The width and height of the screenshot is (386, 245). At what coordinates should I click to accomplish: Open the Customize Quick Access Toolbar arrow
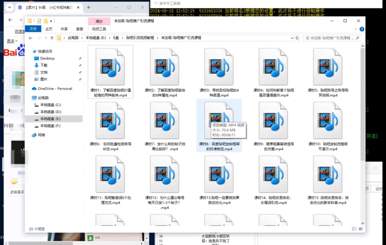tap(51, 21)
